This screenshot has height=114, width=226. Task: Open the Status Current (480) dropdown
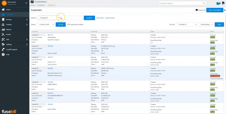click(x=46, y=24)
